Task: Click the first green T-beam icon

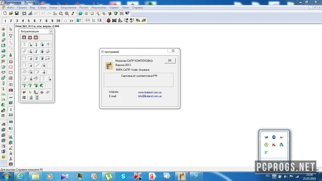Action: [x=24, y=85]
